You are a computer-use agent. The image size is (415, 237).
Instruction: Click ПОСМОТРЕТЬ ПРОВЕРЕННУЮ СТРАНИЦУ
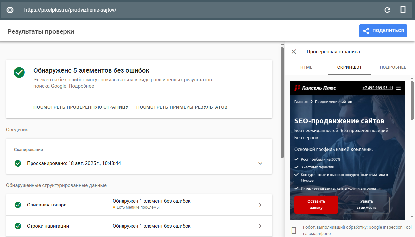click(81, 107)
